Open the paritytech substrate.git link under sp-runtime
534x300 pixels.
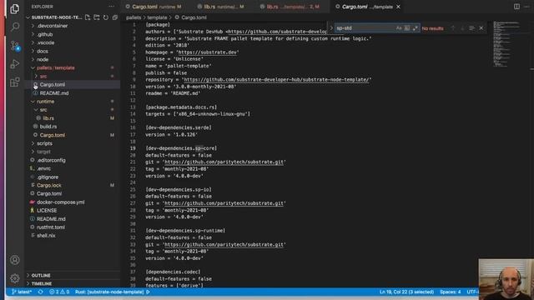(224, 244)
